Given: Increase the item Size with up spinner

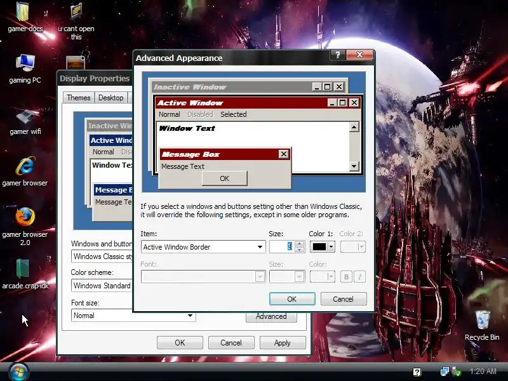Looking at the screenshot, I should tap(300, 244).
